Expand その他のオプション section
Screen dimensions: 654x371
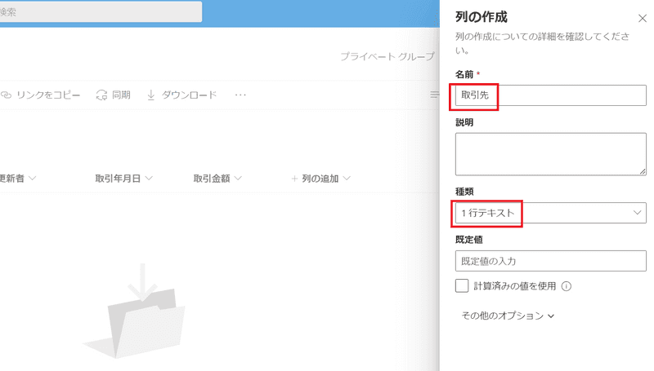point(508,316)
